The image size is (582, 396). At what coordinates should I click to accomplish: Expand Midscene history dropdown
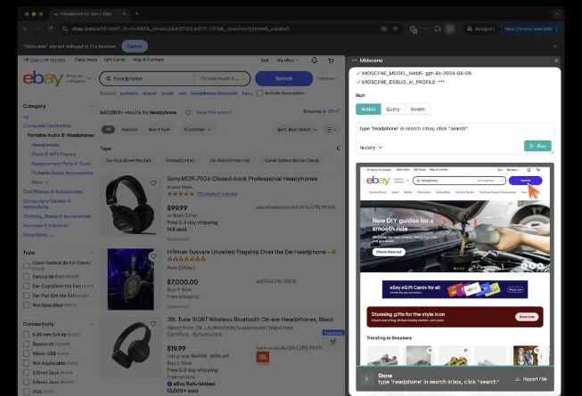click(x=371, y=148)
